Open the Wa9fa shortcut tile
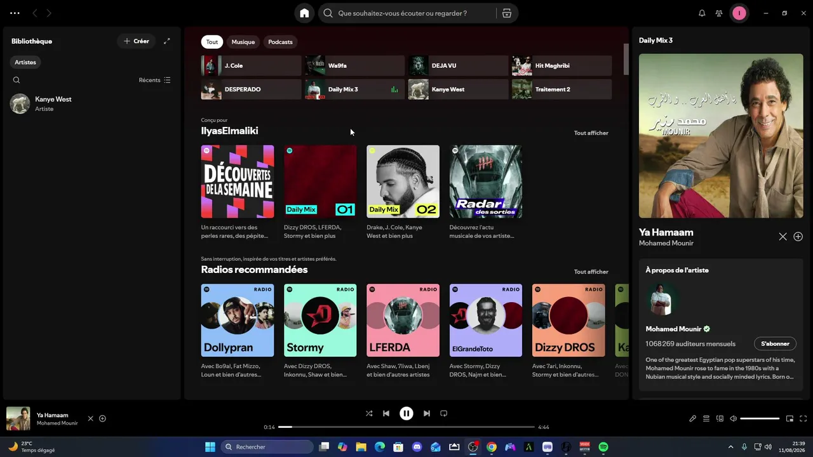The width and height of the screenshot is (813, 457). (x=355, y=65)
